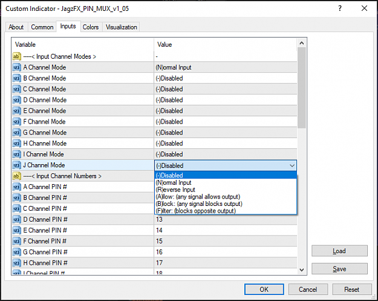Open the About tab

16,27
